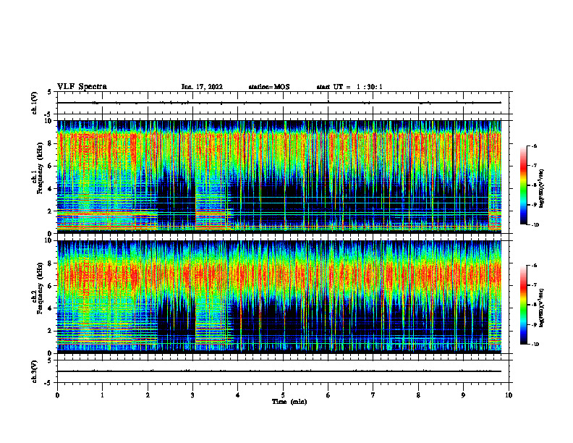Click the "station=MOS" header label

point(269,87)
